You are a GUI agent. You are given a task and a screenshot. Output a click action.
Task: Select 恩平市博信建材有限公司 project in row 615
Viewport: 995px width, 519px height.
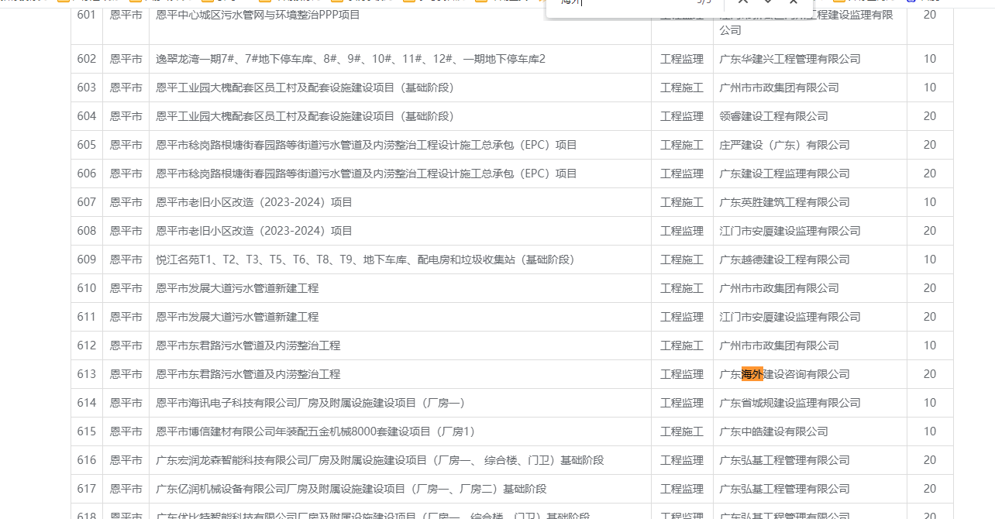coord(315,431)
